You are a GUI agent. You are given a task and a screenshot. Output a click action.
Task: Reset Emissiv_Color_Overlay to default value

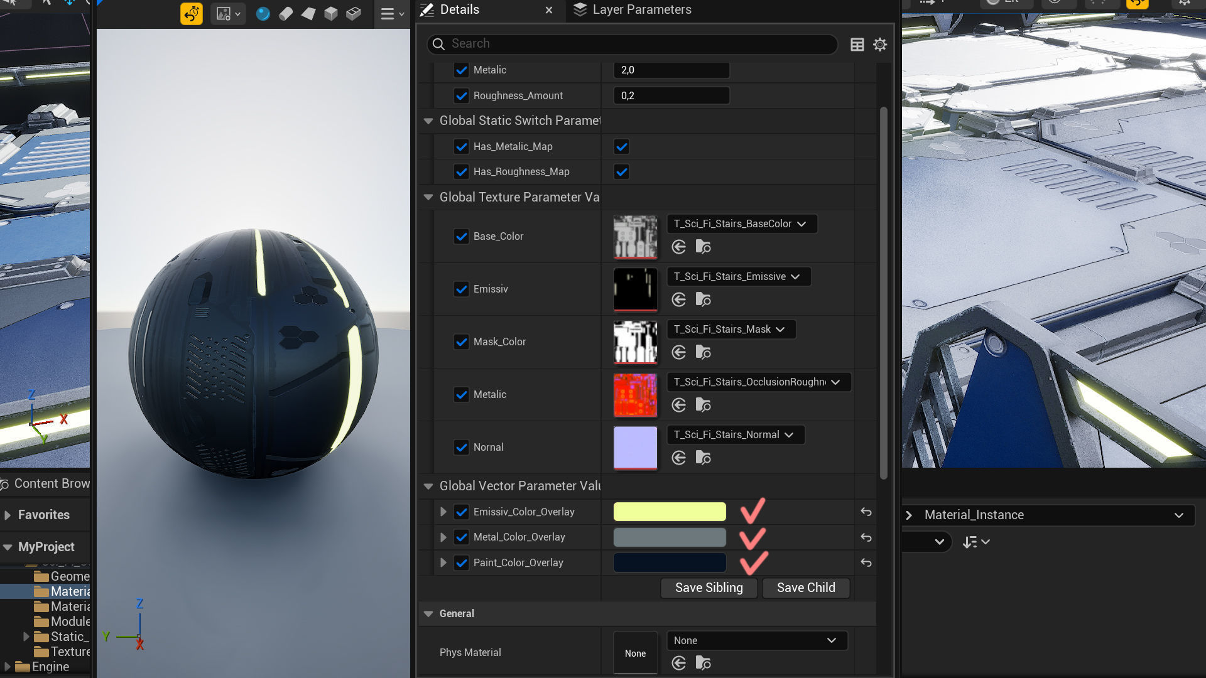[866, 512]
